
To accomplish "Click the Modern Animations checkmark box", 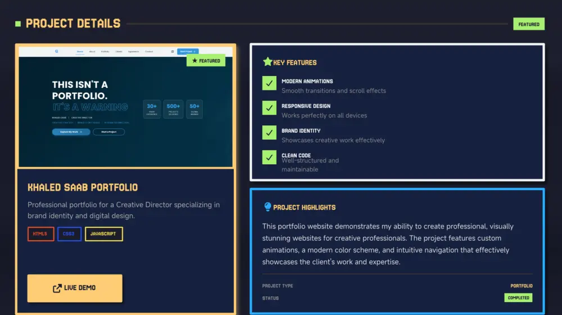I will [x=269, y=83].
